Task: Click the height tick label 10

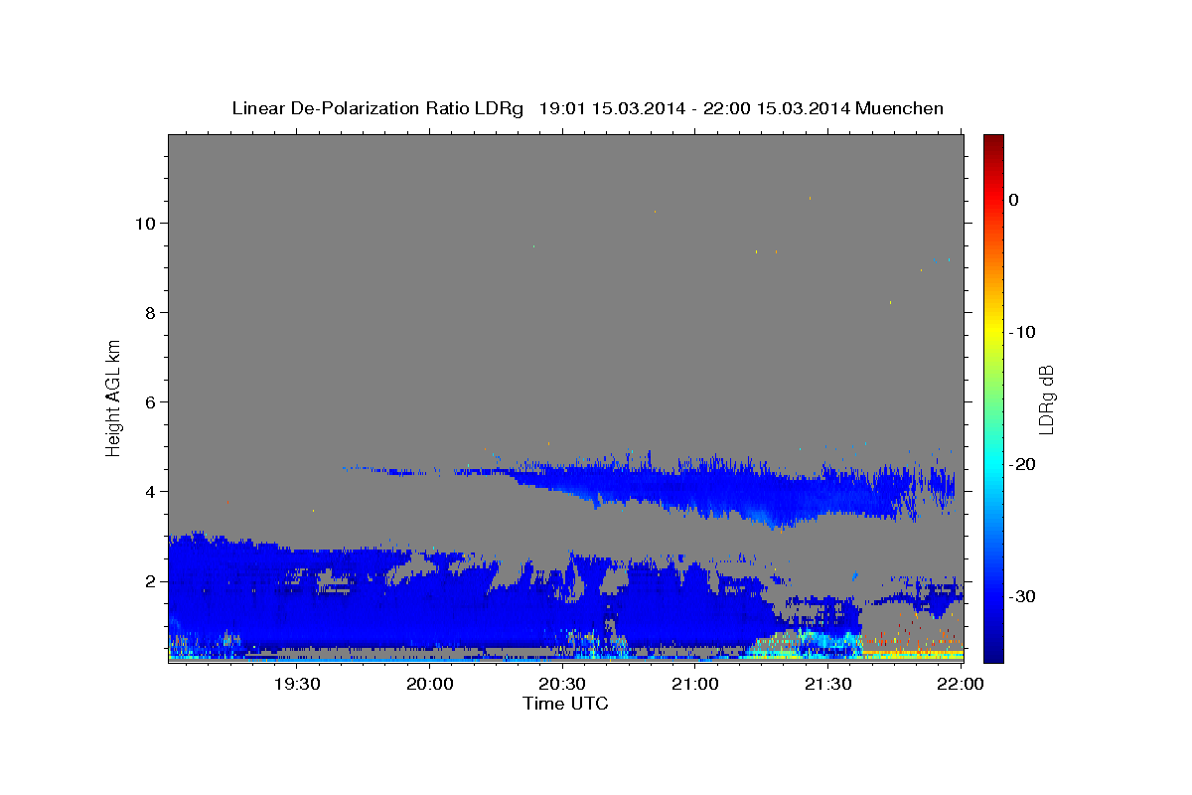Action: pyautogui.click(x=144, y=223)
